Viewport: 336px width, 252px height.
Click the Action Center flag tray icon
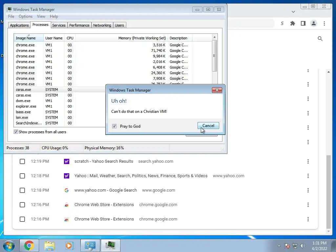pyautogui.click(x=287, y=246)
